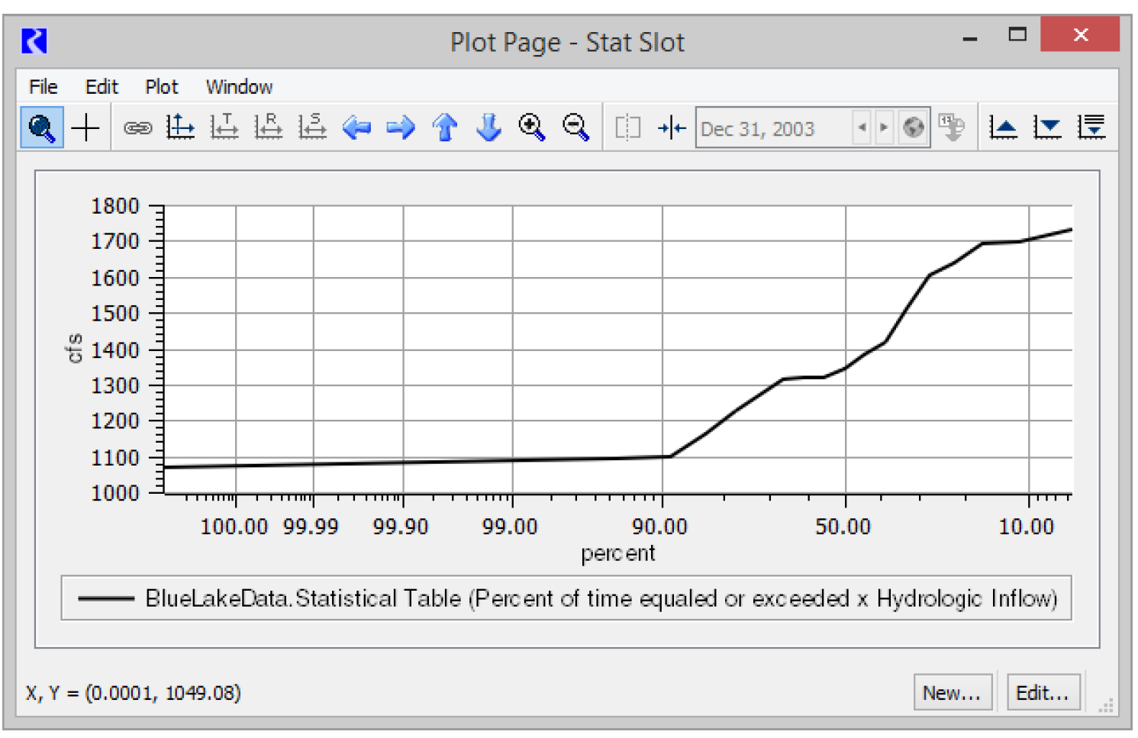Pan the plot down with blue arrow
The height and width of the screenshot is (738, 1138).
[488, 127]
